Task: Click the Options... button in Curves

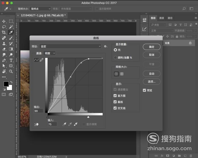Action: 152,82
